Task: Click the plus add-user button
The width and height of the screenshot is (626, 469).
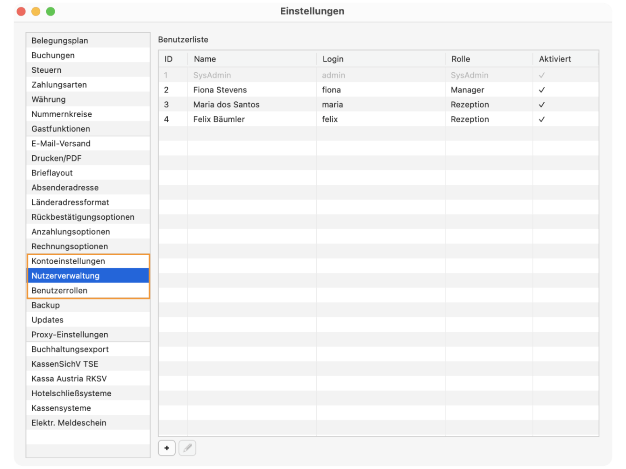Action: (x=167, y=448)
